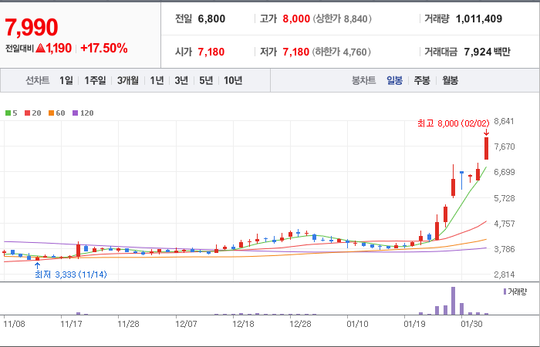
Task: Switch to the 3개월 line chart
Action: pyautogui.click(x=128, y=80)
